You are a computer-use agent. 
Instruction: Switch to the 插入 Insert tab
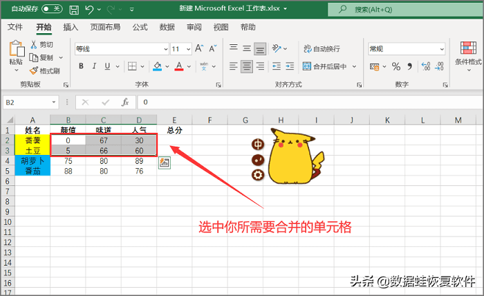click(71, 27)
